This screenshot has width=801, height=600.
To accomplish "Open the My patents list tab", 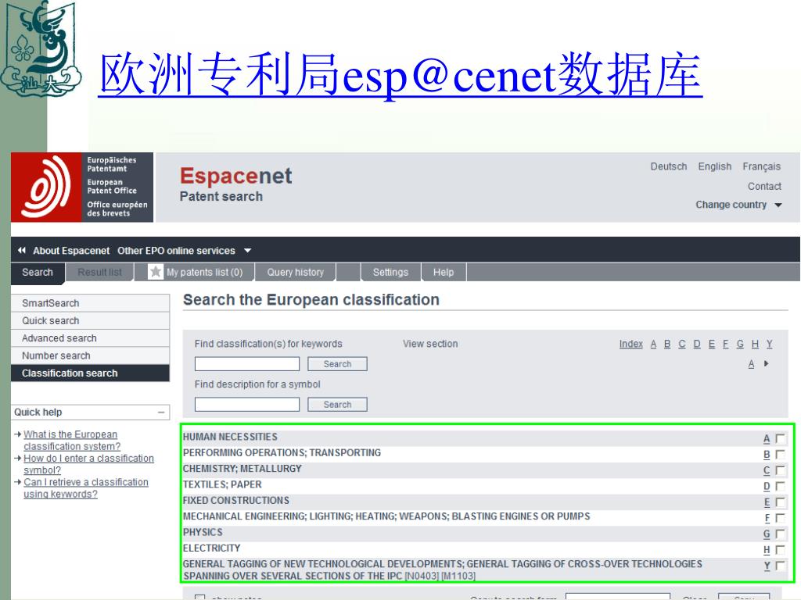I will pyautogui.click(x=195, y=272).
